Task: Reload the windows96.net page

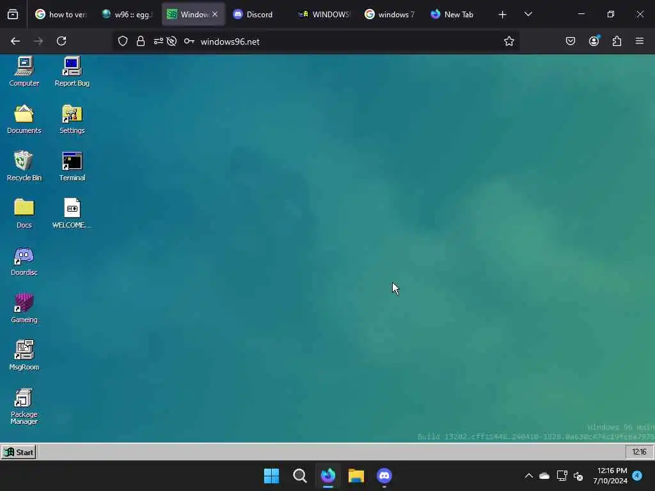Action: pyautogui.click(x=61, y=41)
